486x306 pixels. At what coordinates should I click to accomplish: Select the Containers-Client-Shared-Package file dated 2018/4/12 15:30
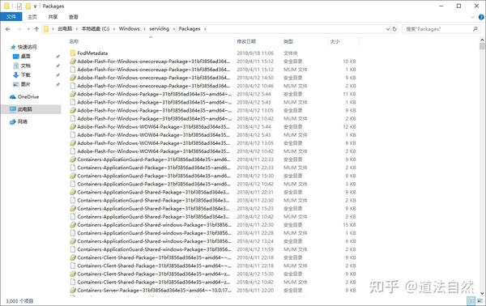[x=154, y=274]
